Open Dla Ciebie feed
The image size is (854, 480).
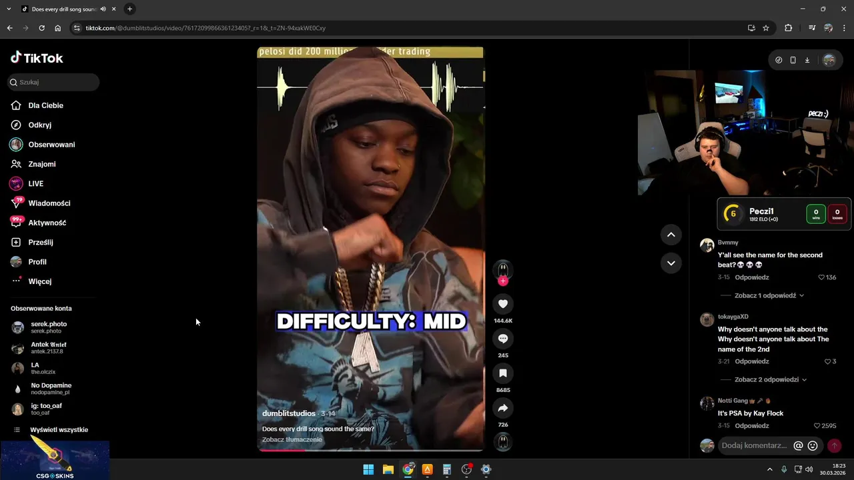point(45,105)
